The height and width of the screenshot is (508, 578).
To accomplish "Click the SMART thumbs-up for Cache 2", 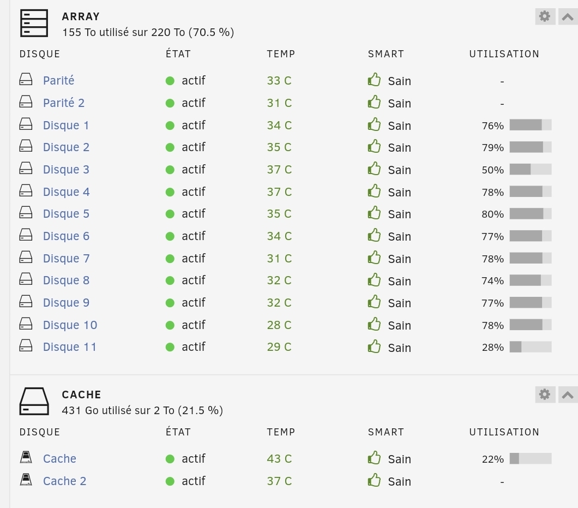I will tap(374, 481).
